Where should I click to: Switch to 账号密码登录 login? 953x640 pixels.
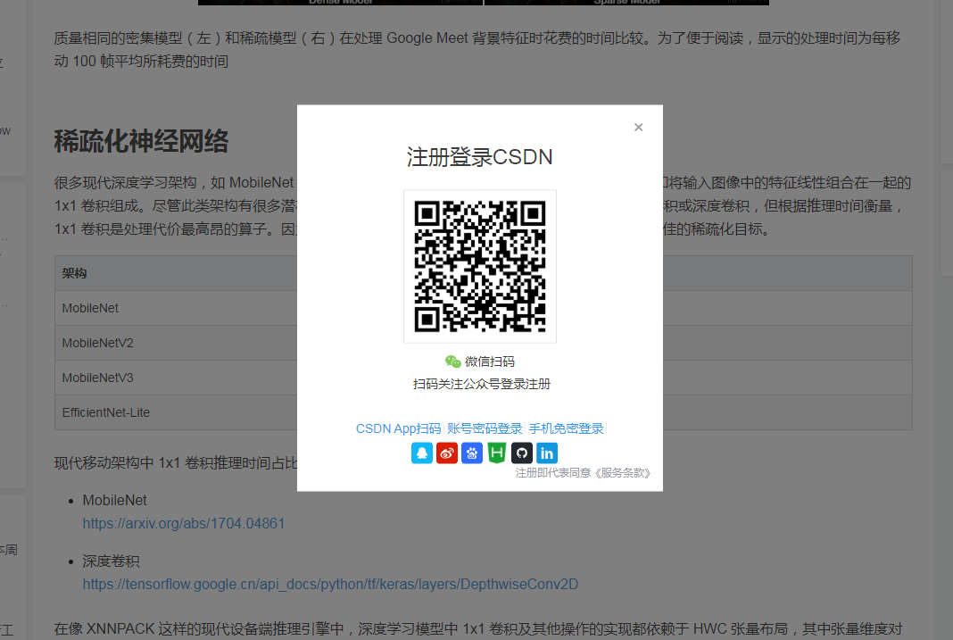pyautogui.click(x=485, y=428)
